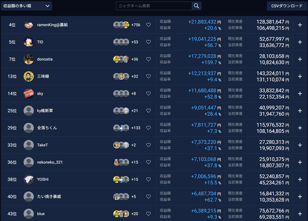Click the magnifying glass search icon
The image size is (308, 221).
click(197, 6)
